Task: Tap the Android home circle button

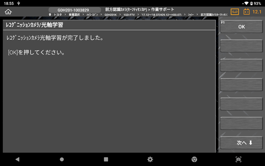Action: pos(62,159)
